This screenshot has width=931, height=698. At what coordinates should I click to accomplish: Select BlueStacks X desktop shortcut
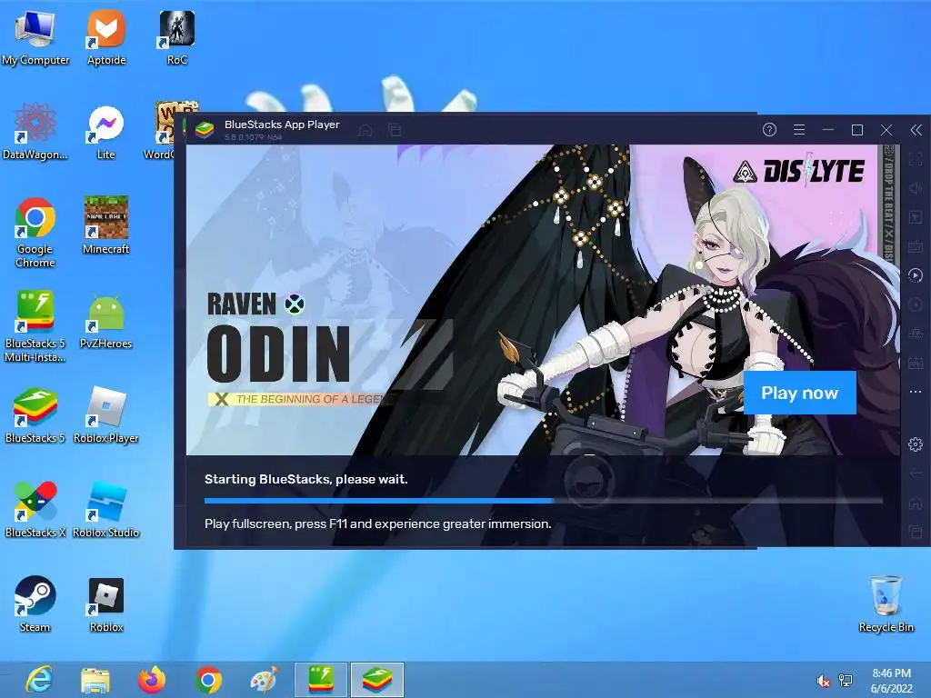coord(35,509)
